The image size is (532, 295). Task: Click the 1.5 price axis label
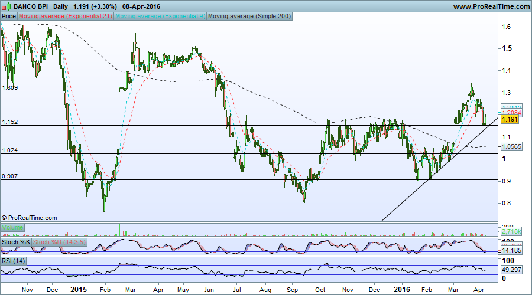tap(507, 48)
